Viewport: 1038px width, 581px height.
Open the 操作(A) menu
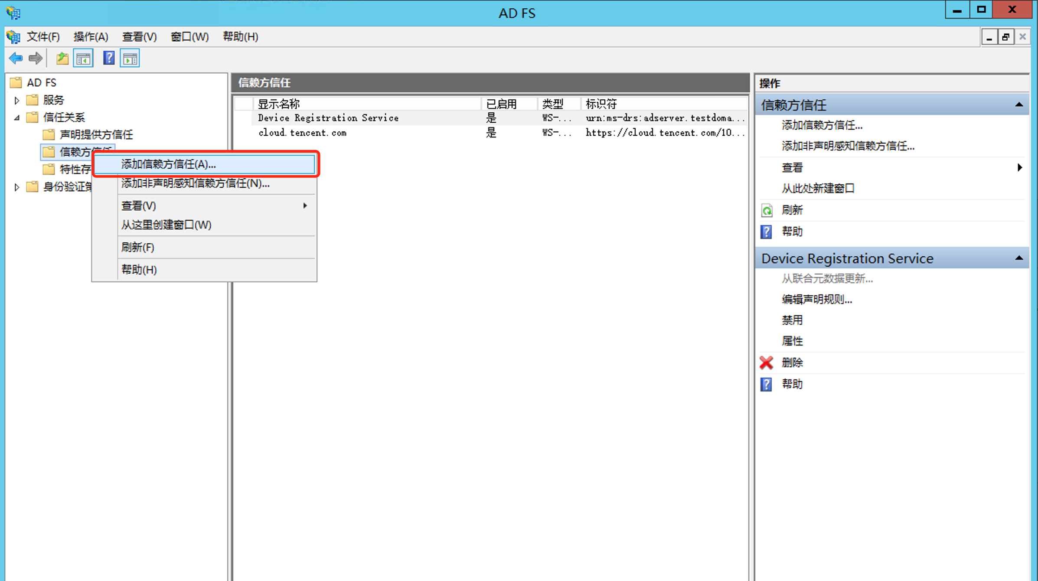pos(90,37)
